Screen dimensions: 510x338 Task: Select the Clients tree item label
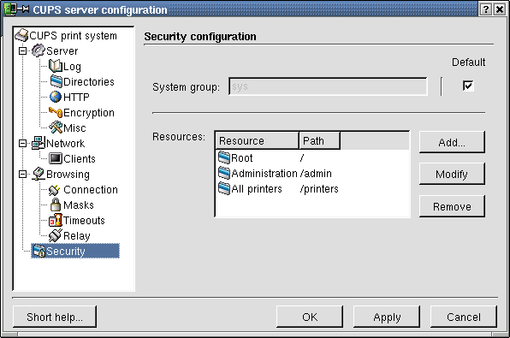point(80,159)
